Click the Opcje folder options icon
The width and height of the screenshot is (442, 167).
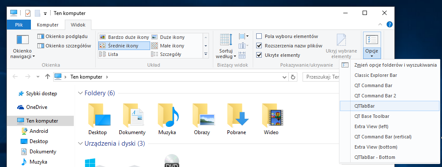(372, 40)
